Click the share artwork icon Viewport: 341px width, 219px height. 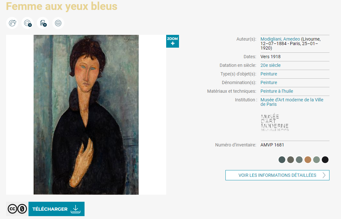12,23
